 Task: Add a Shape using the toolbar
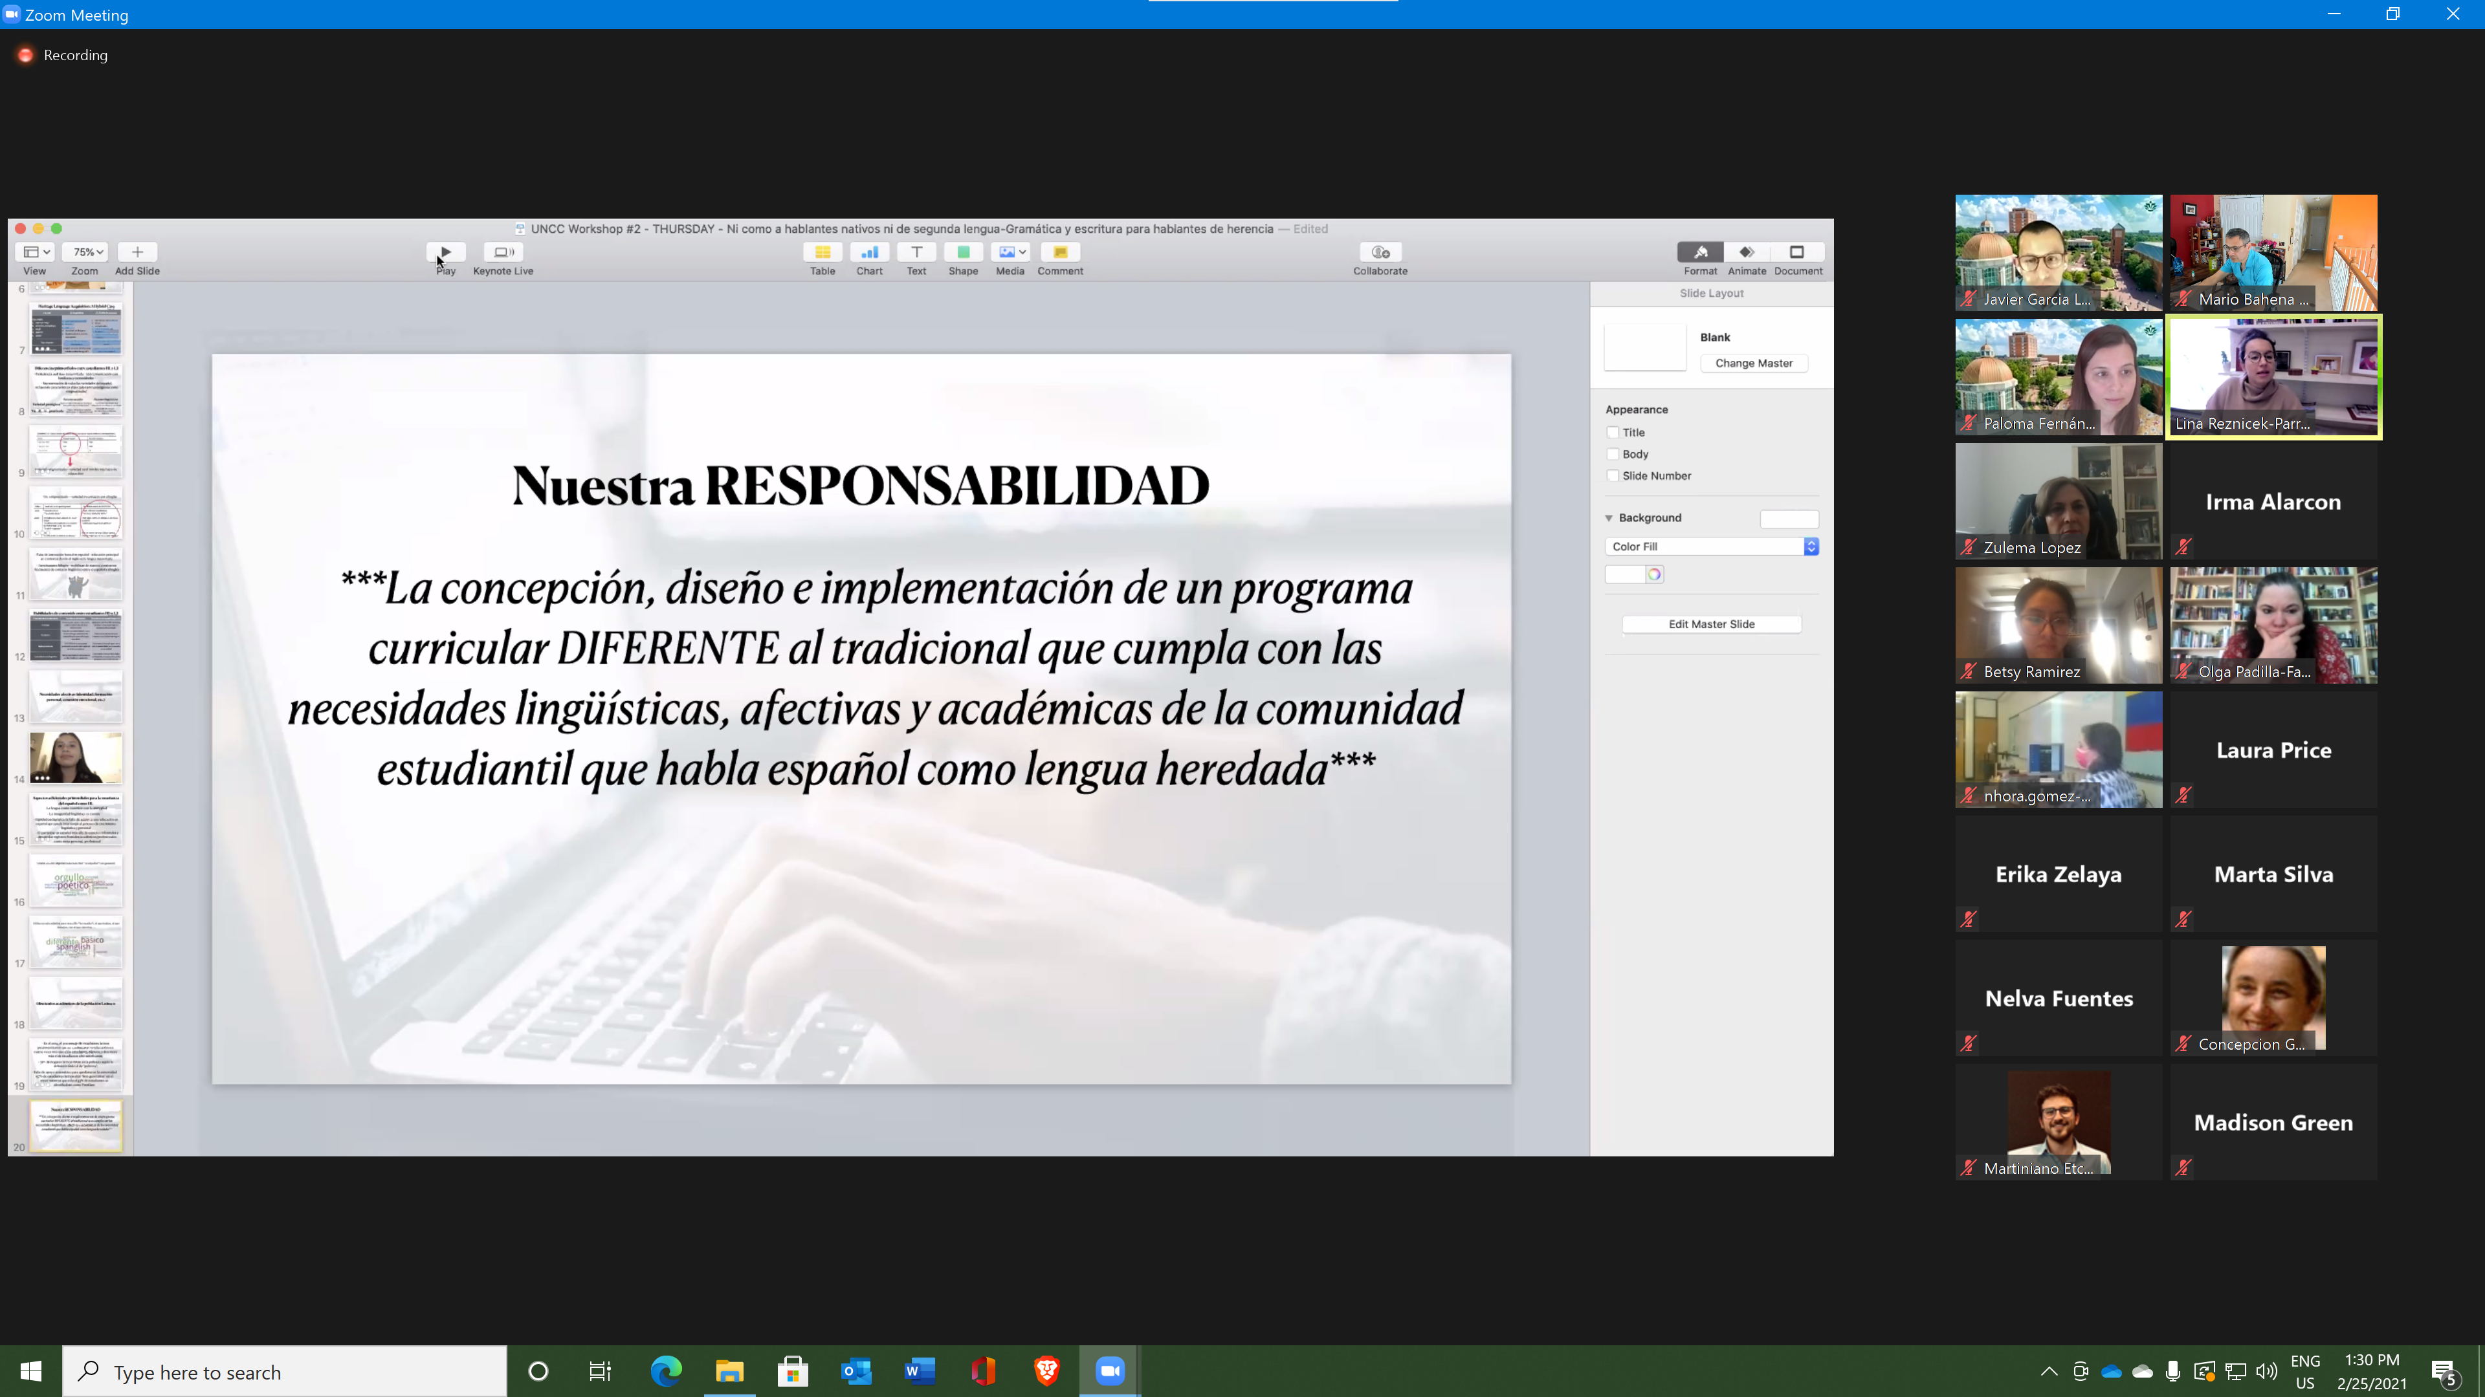pyautogui.click(x=963, y=253)
